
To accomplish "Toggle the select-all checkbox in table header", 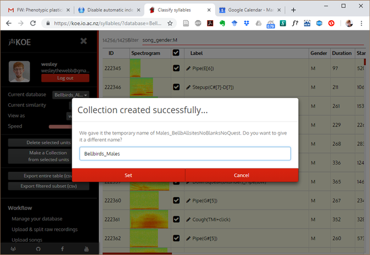I will tap(176, 52).
